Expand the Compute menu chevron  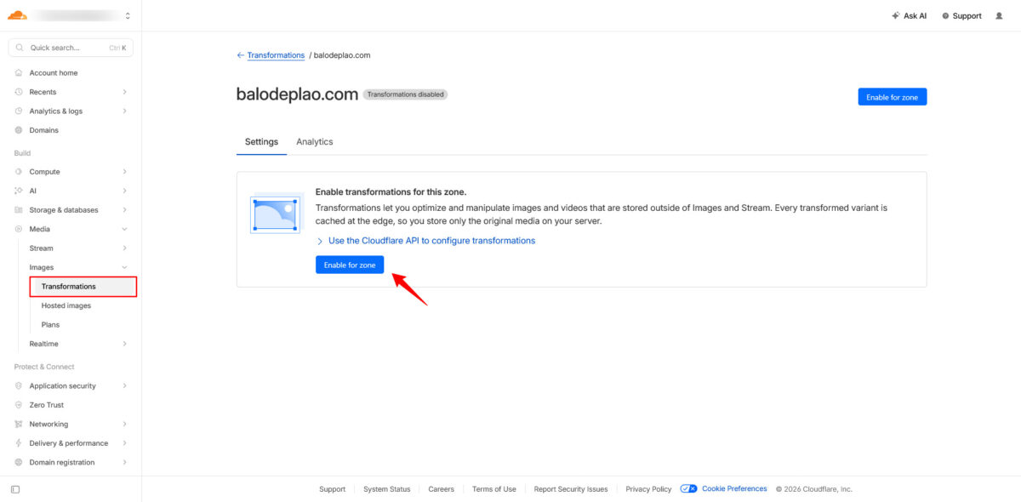point(124,172)
